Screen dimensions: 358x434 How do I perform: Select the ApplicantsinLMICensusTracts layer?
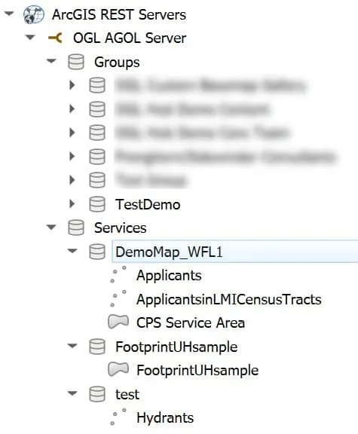[228, 299]
